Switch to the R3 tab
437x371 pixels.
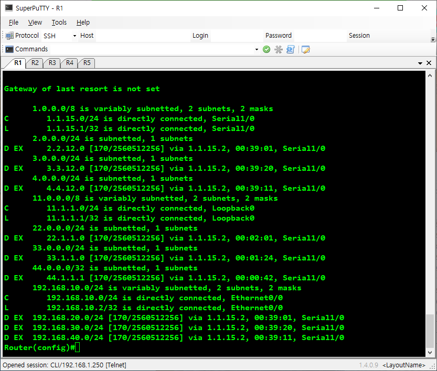click(x=52, y=63)
